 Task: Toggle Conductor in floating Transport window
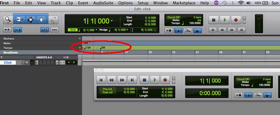(267, 95)
